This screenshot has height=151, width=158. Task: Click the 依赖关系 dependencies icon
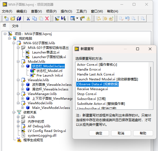pyautogui.click(x=19, y=112)
